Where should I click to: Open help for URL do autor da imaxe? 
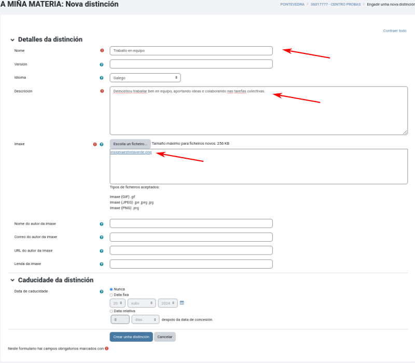[102, 250]
